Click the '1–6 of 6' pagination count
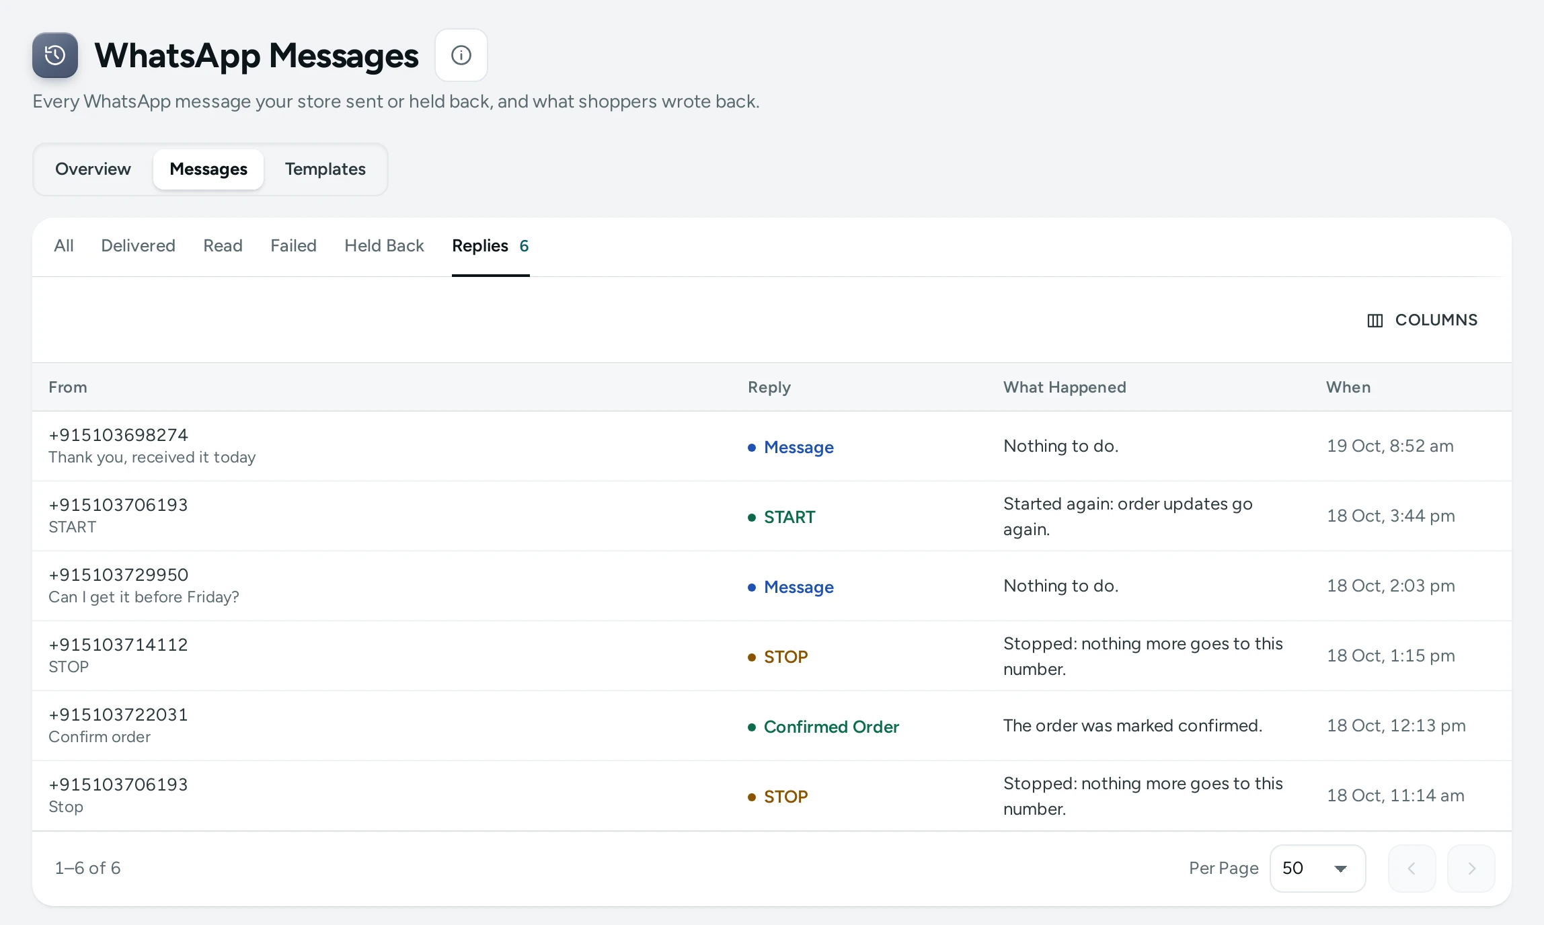This screenshot has height=925, width=1544. click(x=87, y=869)
